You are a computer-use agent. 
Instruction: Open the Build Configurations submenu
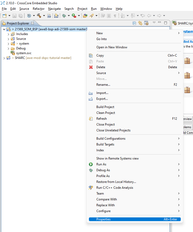[111, 139]
